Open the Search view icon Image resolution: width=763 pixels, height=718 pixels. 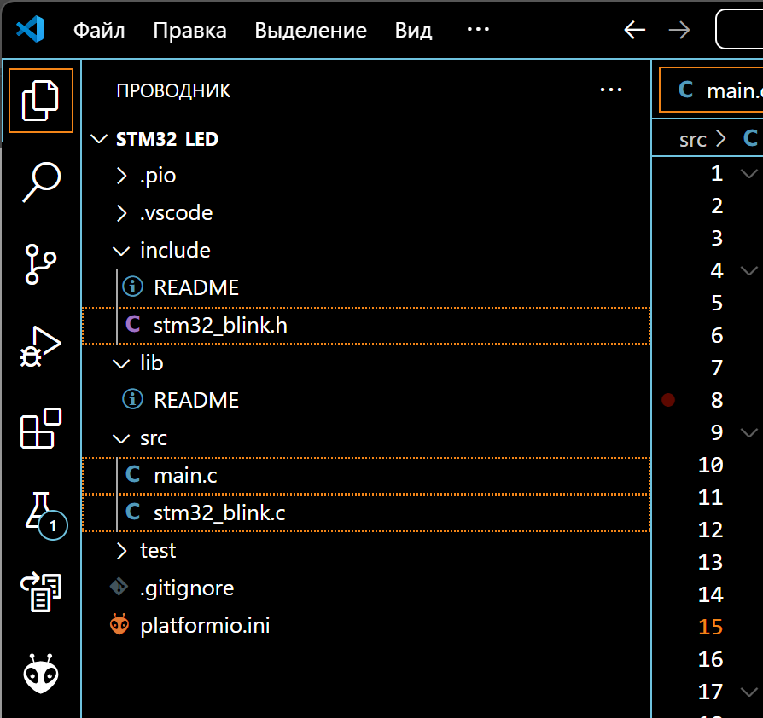click(41, 182)
